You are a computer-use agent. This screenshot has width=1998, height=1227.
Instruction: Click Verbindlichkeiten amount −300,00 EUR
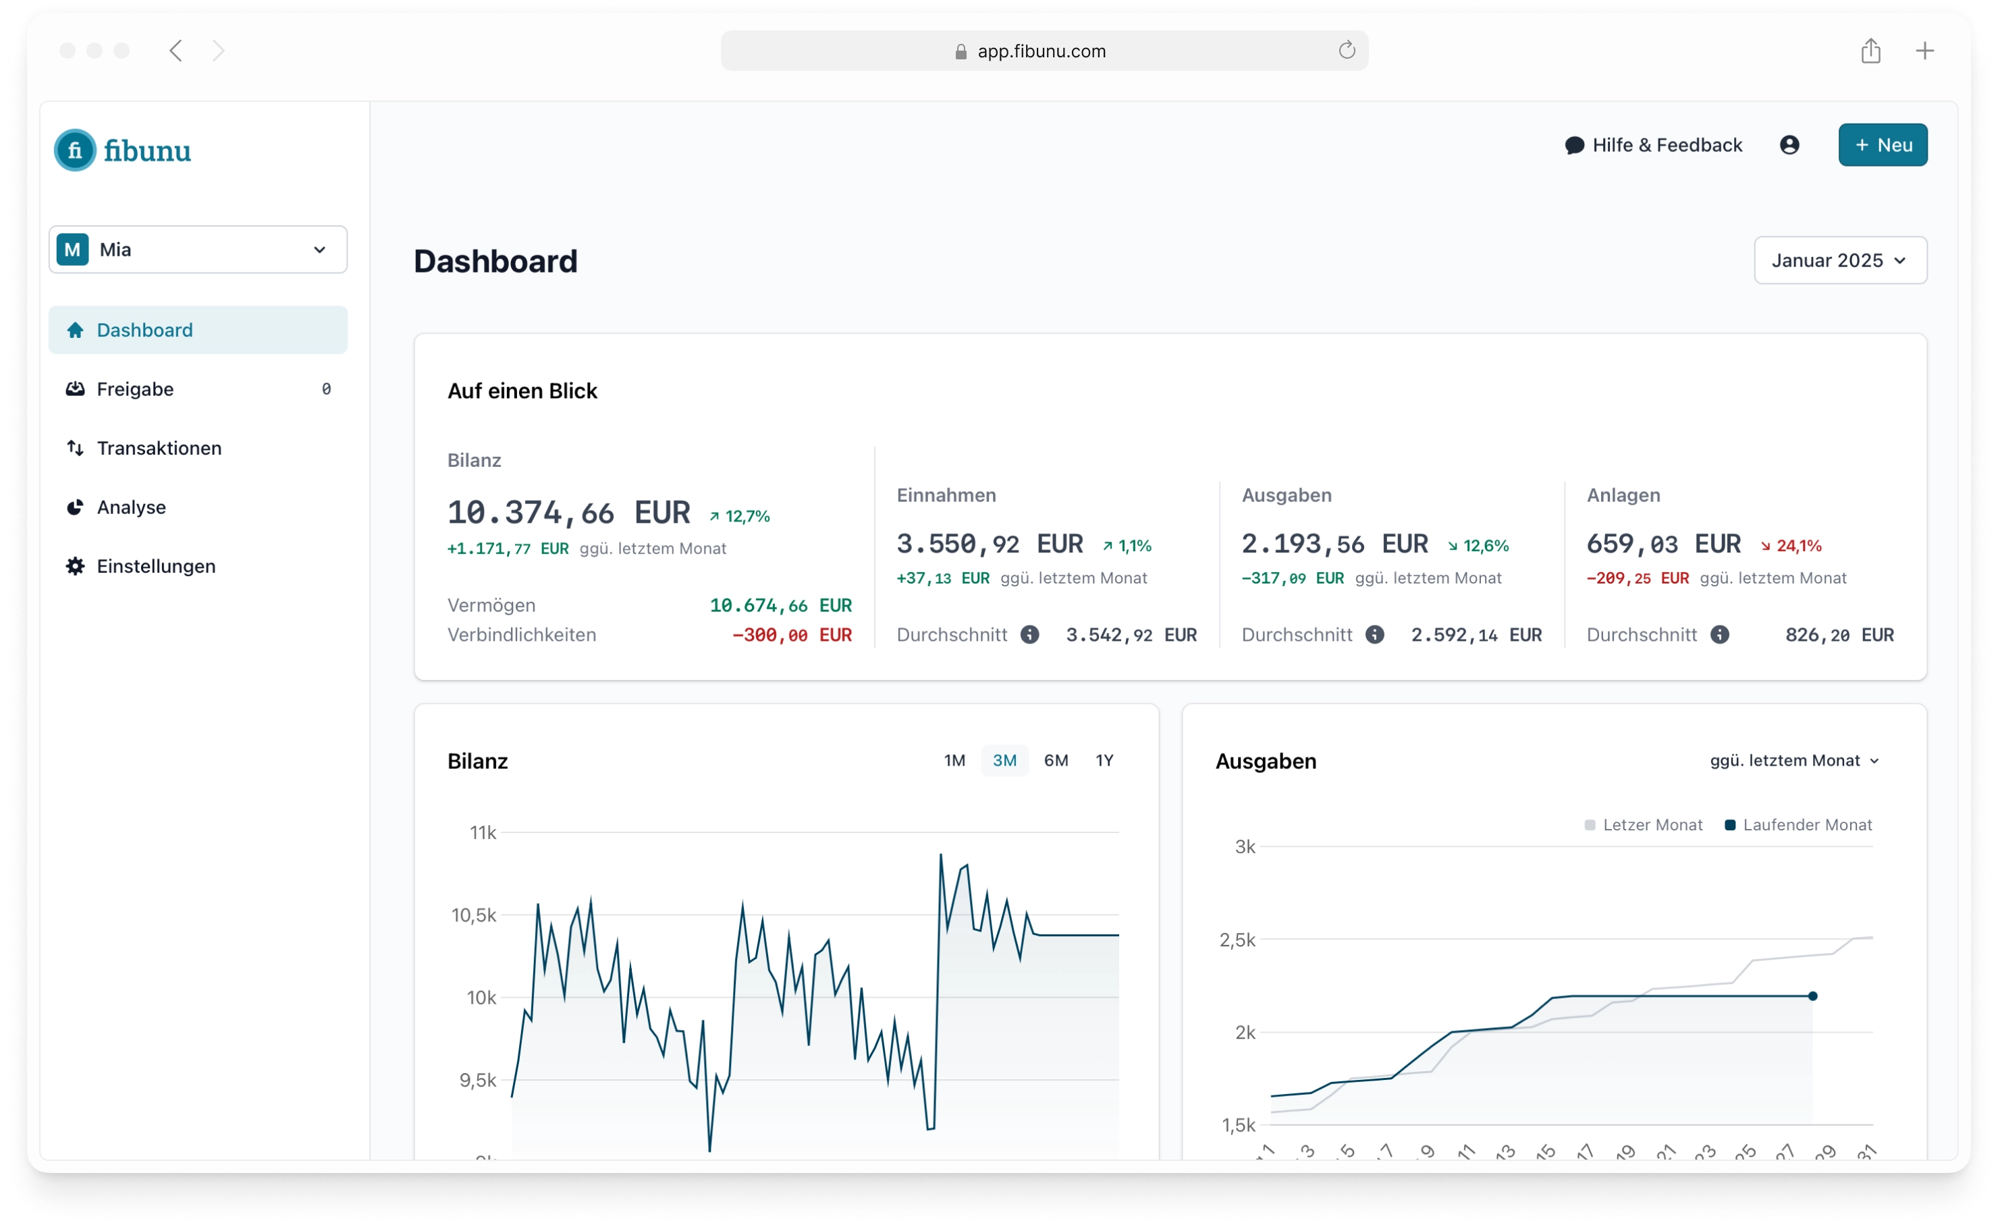pos(792,635)
